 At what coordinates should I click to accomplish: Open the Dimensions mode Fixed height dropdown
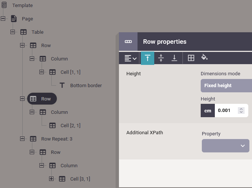pos(226,86)
